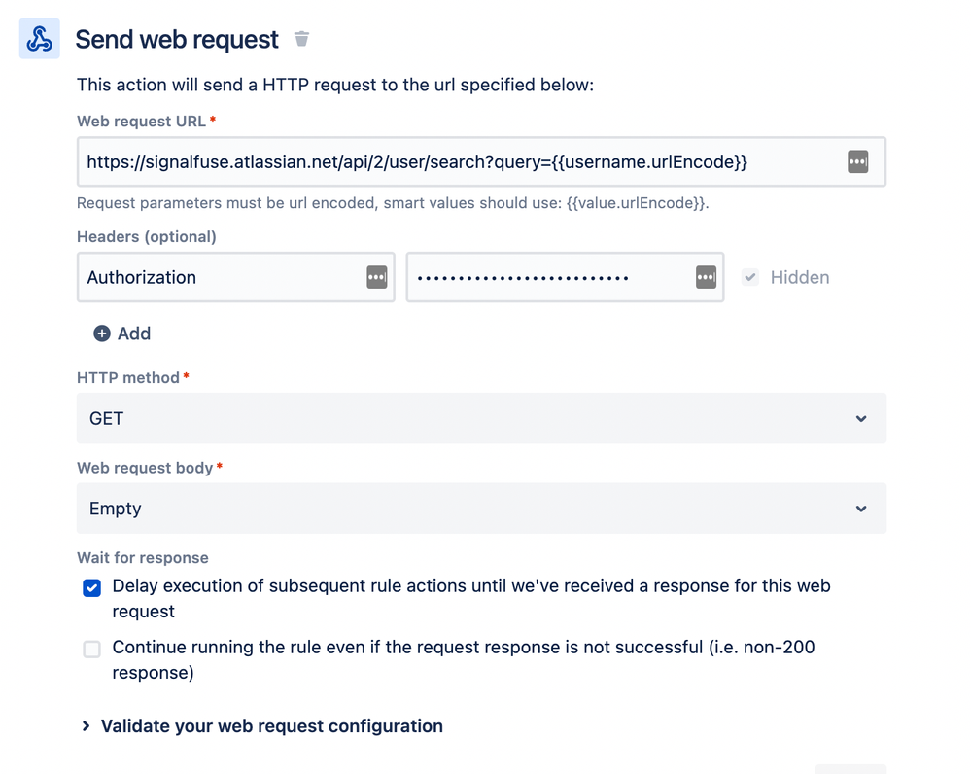971x774 pixels.
Task: Click the Send web request heading
Action: 177,40
